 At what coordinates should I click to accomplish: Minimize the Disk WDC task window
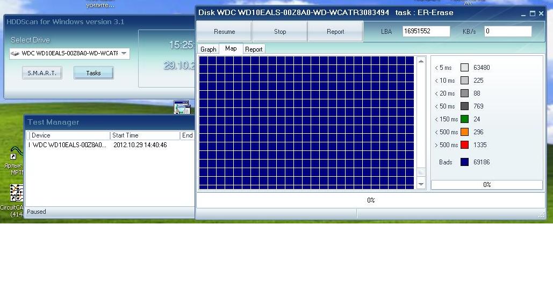tap(523, 14)
